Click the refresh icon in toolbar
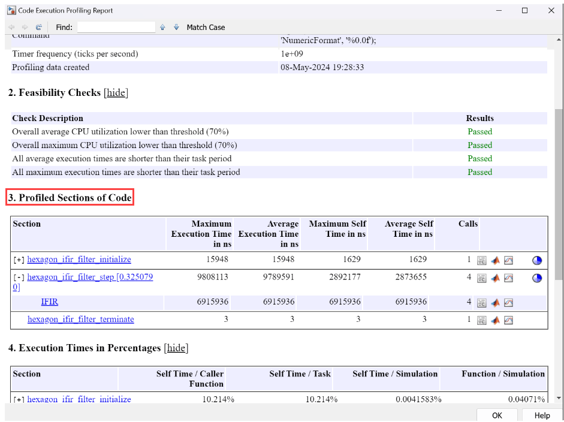The width and height of the screenshot is (564, 422). tap(39, 28)
